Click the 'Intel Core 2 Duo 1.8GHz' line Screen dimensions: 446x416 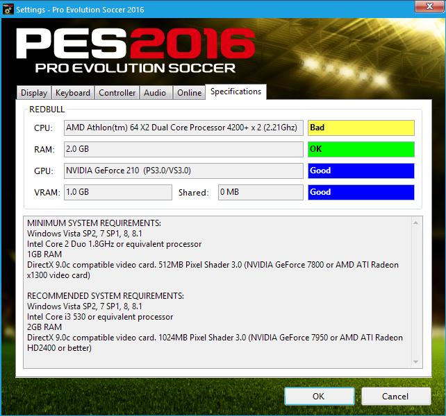point(115,244)
